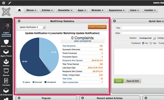Open Agora Forum sidebar icon
Image resolution: width=164 pixels, height=100 pixels.
tap(6, 51)
